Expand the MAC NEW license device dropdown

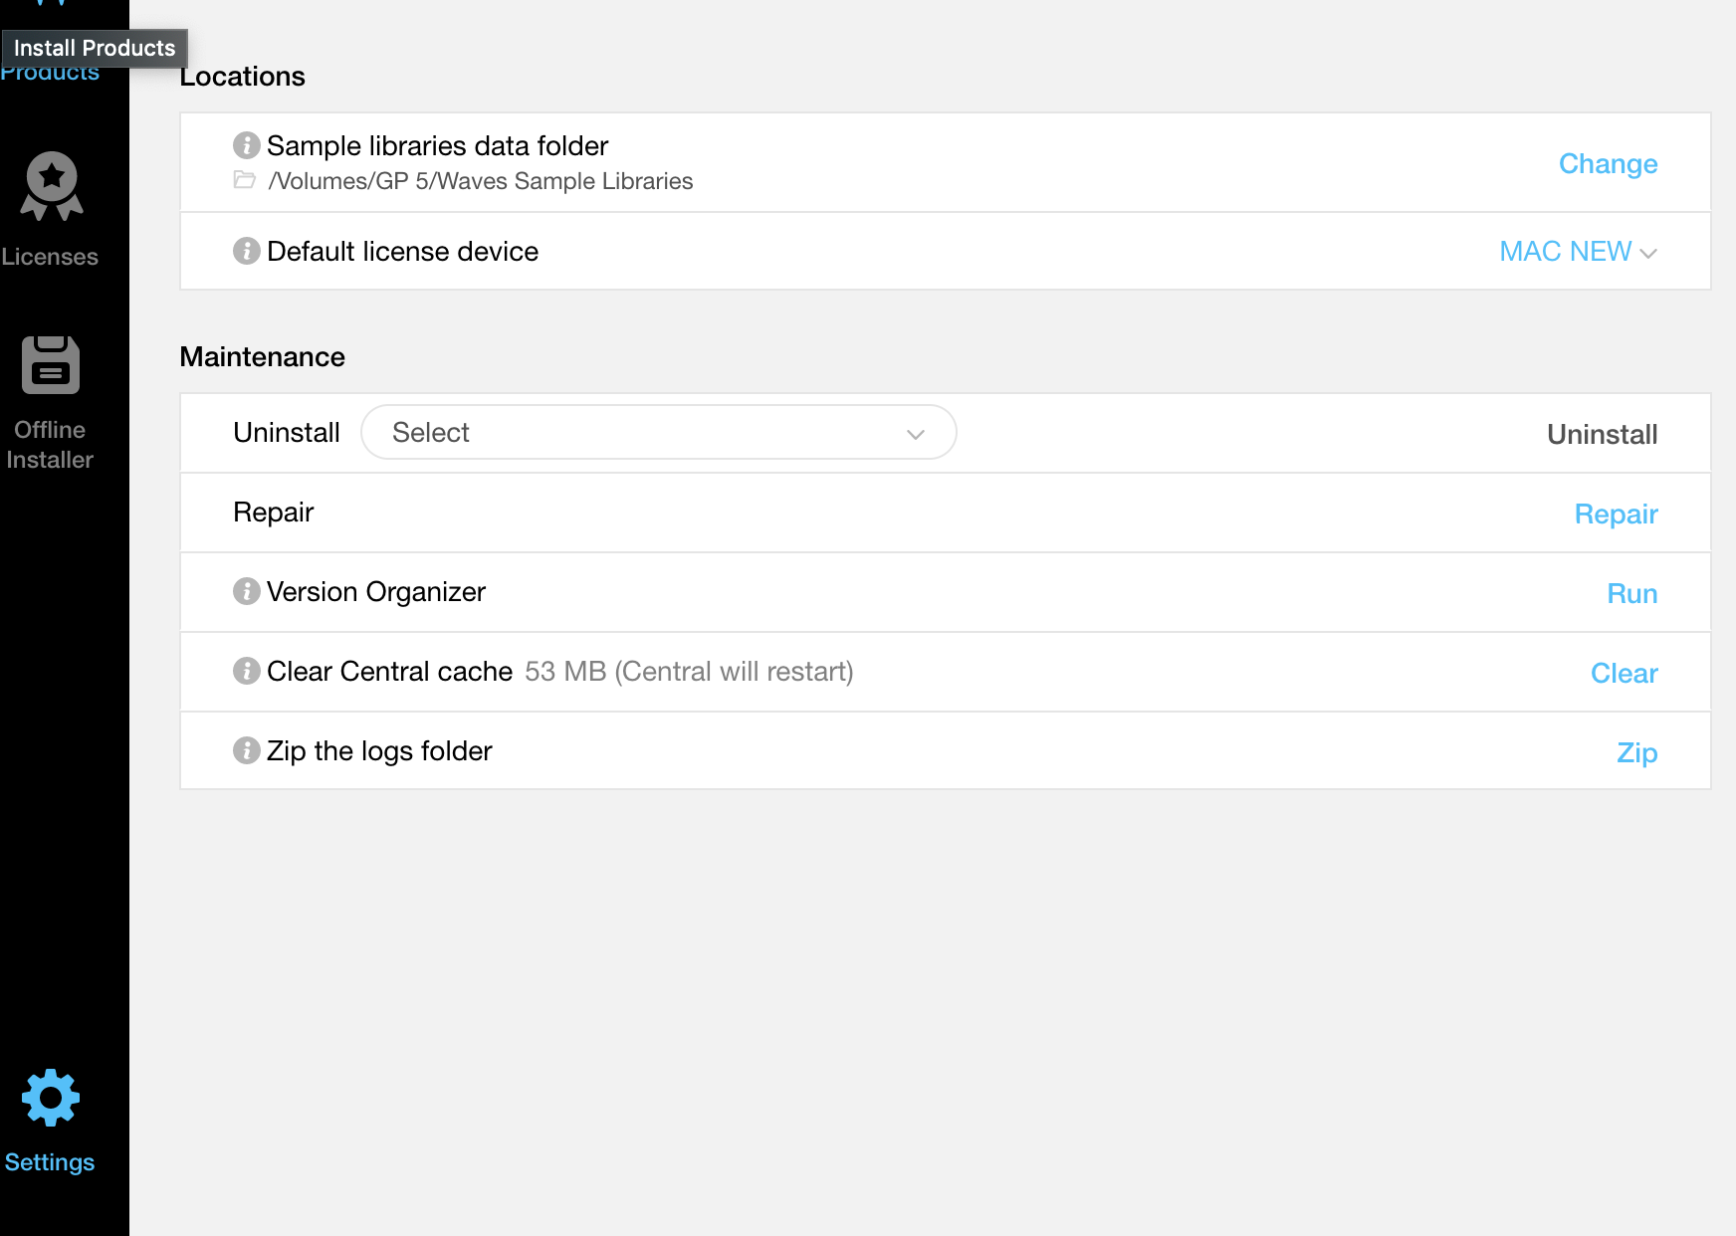point(1577,252)
